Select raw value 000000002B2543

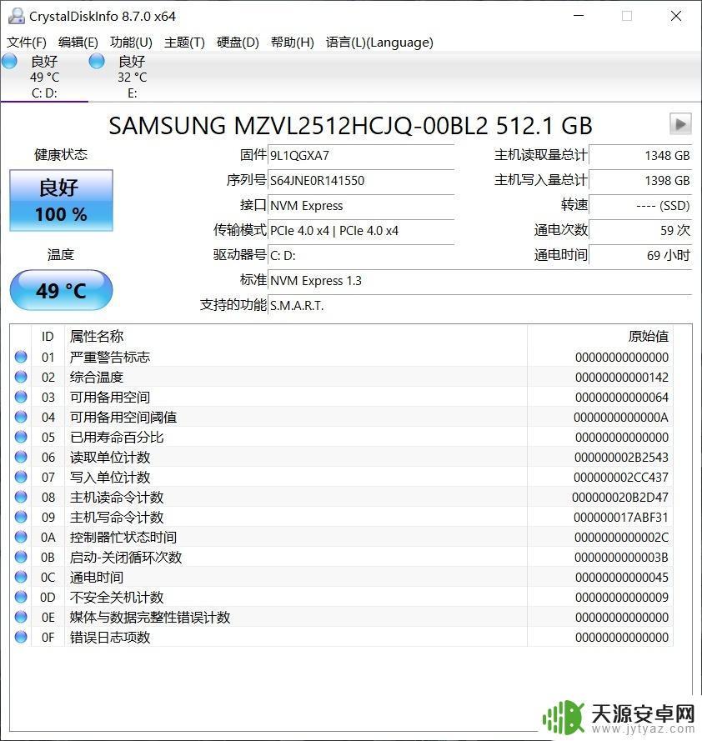coord(622,458)
